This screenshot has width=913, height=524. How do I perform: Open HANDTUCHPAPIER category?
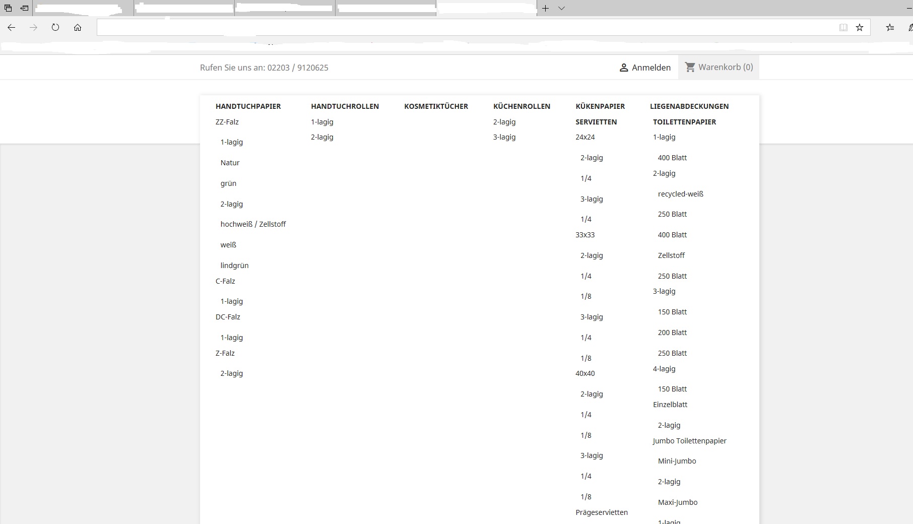click(x=248, y=106)
